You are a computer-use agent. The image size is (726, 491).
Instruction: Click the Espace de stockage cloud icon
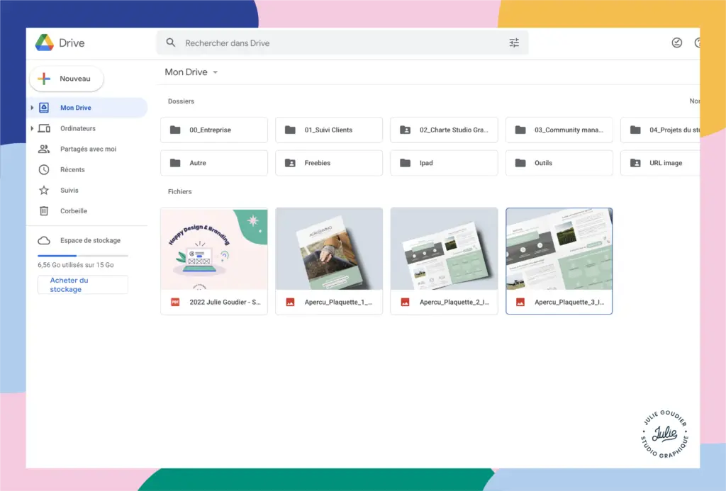click(x=44, y=241)
